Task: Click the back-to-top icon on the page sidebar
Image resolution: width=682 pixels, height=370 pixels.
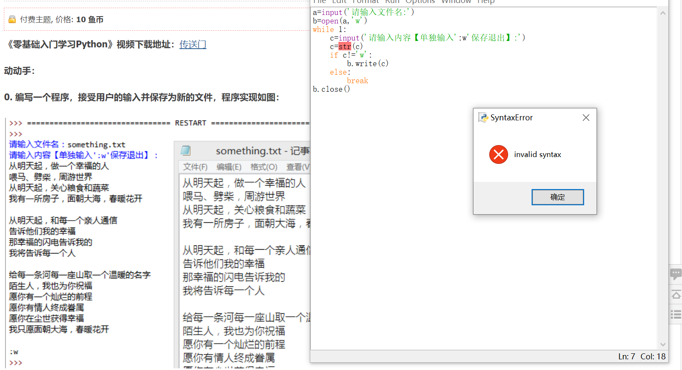Action: coord(676,294)
